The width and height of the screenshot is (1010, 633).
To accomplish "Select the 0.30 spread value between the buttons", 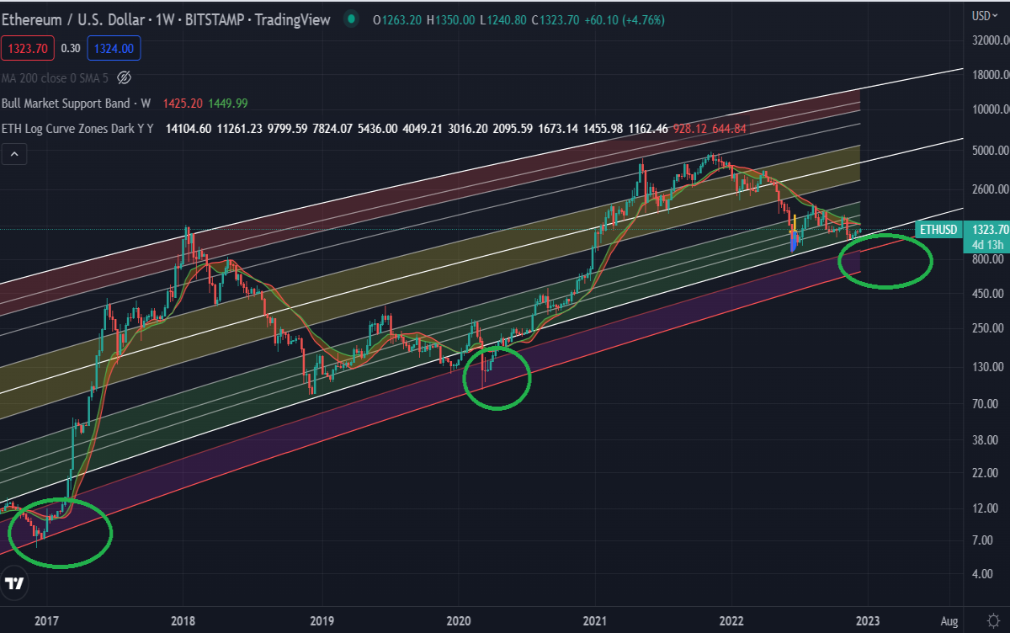I will pyautogui.click(x=71, y=49).
